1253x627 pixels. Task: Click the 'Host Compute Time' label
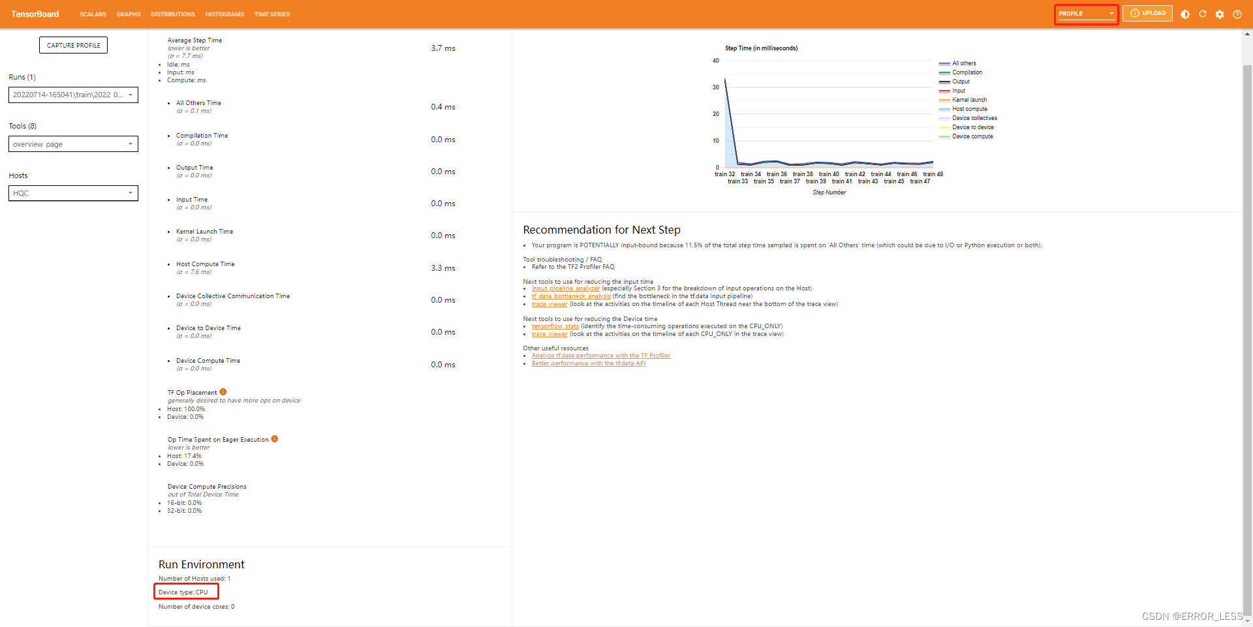(x=205, y=264)
